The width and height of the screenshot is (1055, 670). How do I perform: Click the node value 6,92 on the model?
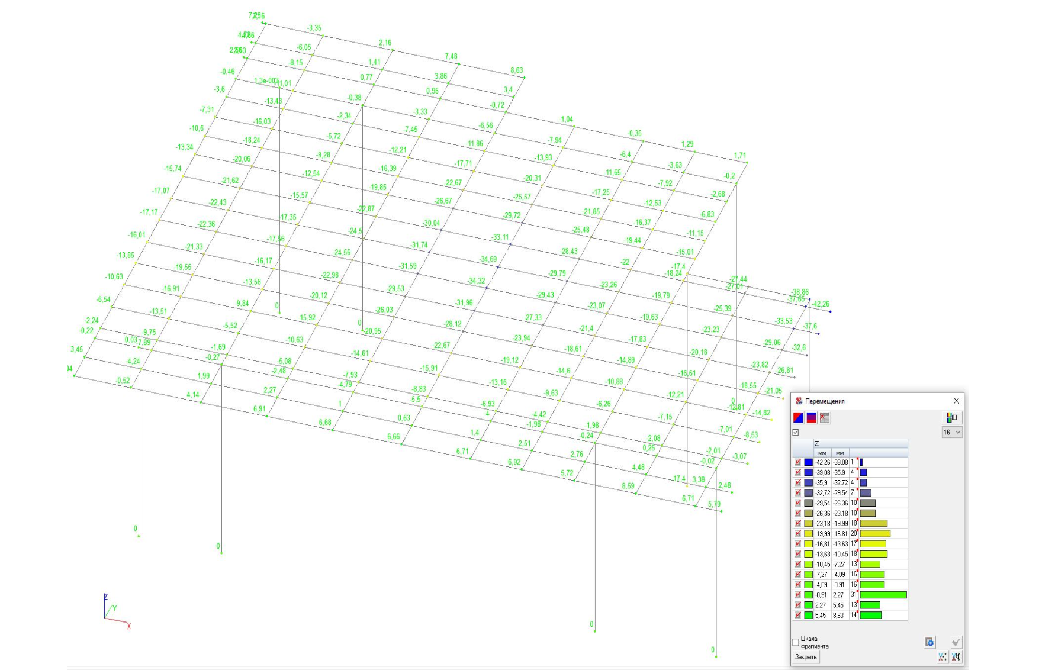514,462
